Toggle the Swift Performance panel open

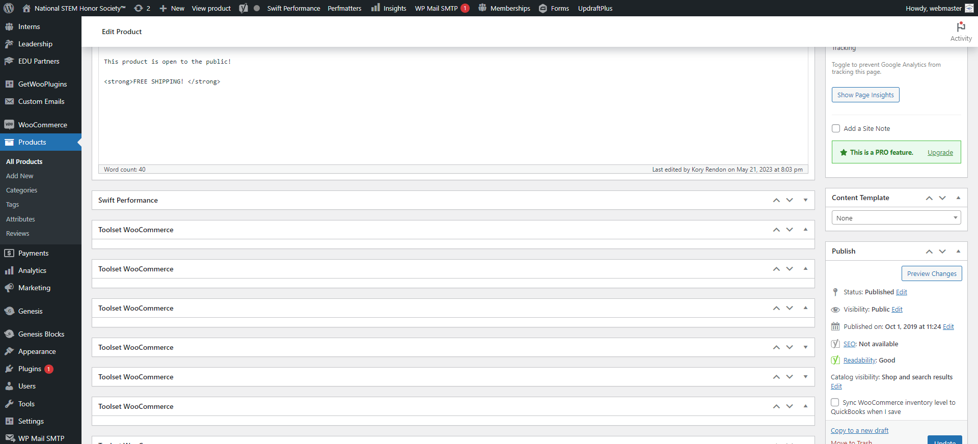tap(805, 200)
